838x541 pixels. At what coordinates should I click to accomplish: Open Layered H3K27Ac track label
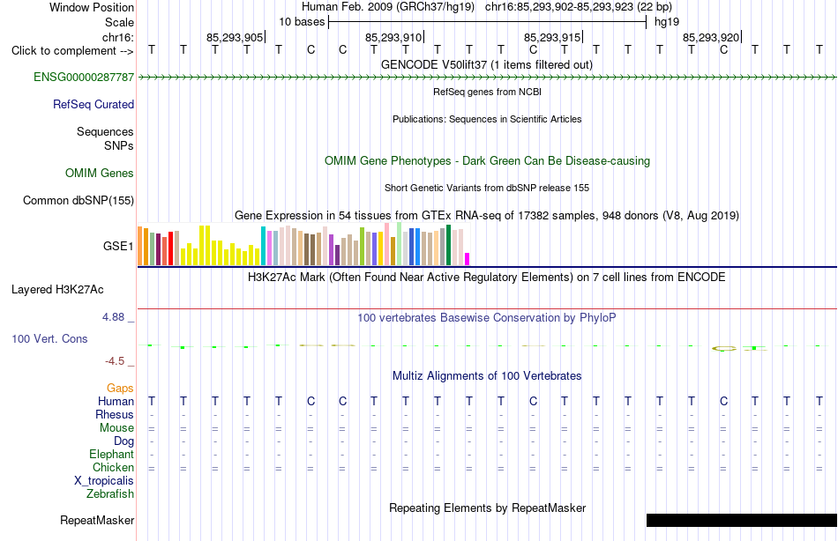(57, 290)
